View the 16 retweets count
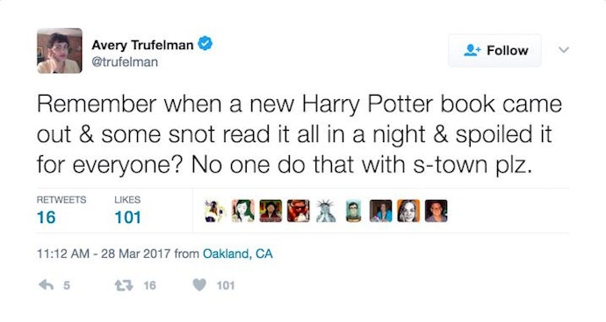The width and height of the screenshot is (606, 322). 46,217
